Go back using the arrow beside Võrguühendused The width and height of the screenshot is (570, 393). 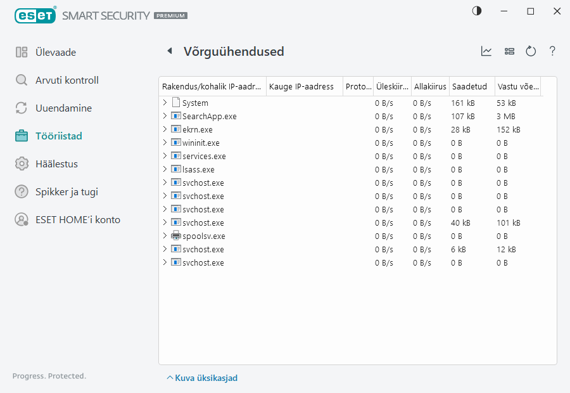(x=169, y=51)
